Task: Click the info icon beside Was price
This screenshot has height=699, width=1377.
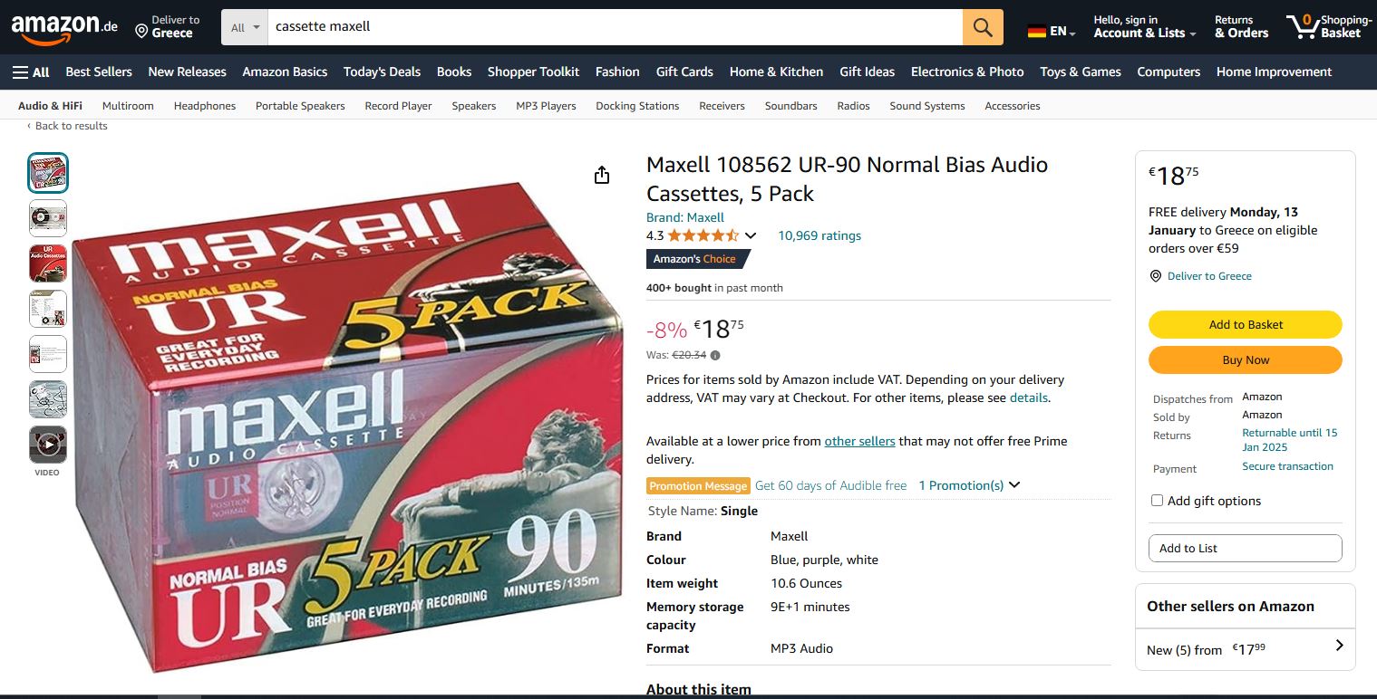Action: click(715, 355)
